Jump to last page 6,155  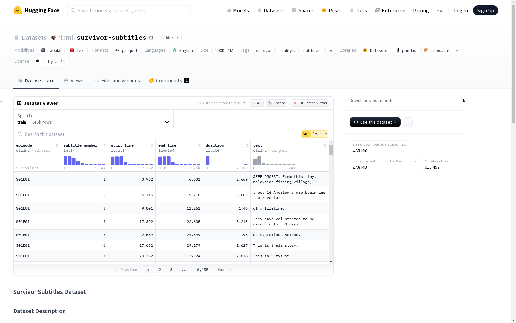(x=203, y=270)
